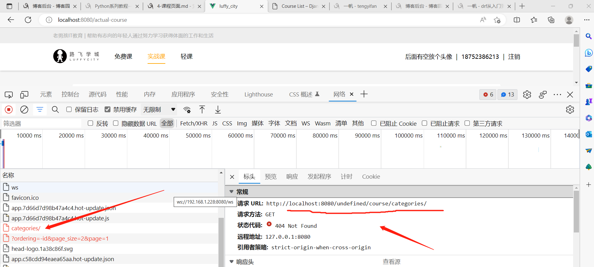
Task: Open 轻课 navigation link
Action: pos(186,56)
